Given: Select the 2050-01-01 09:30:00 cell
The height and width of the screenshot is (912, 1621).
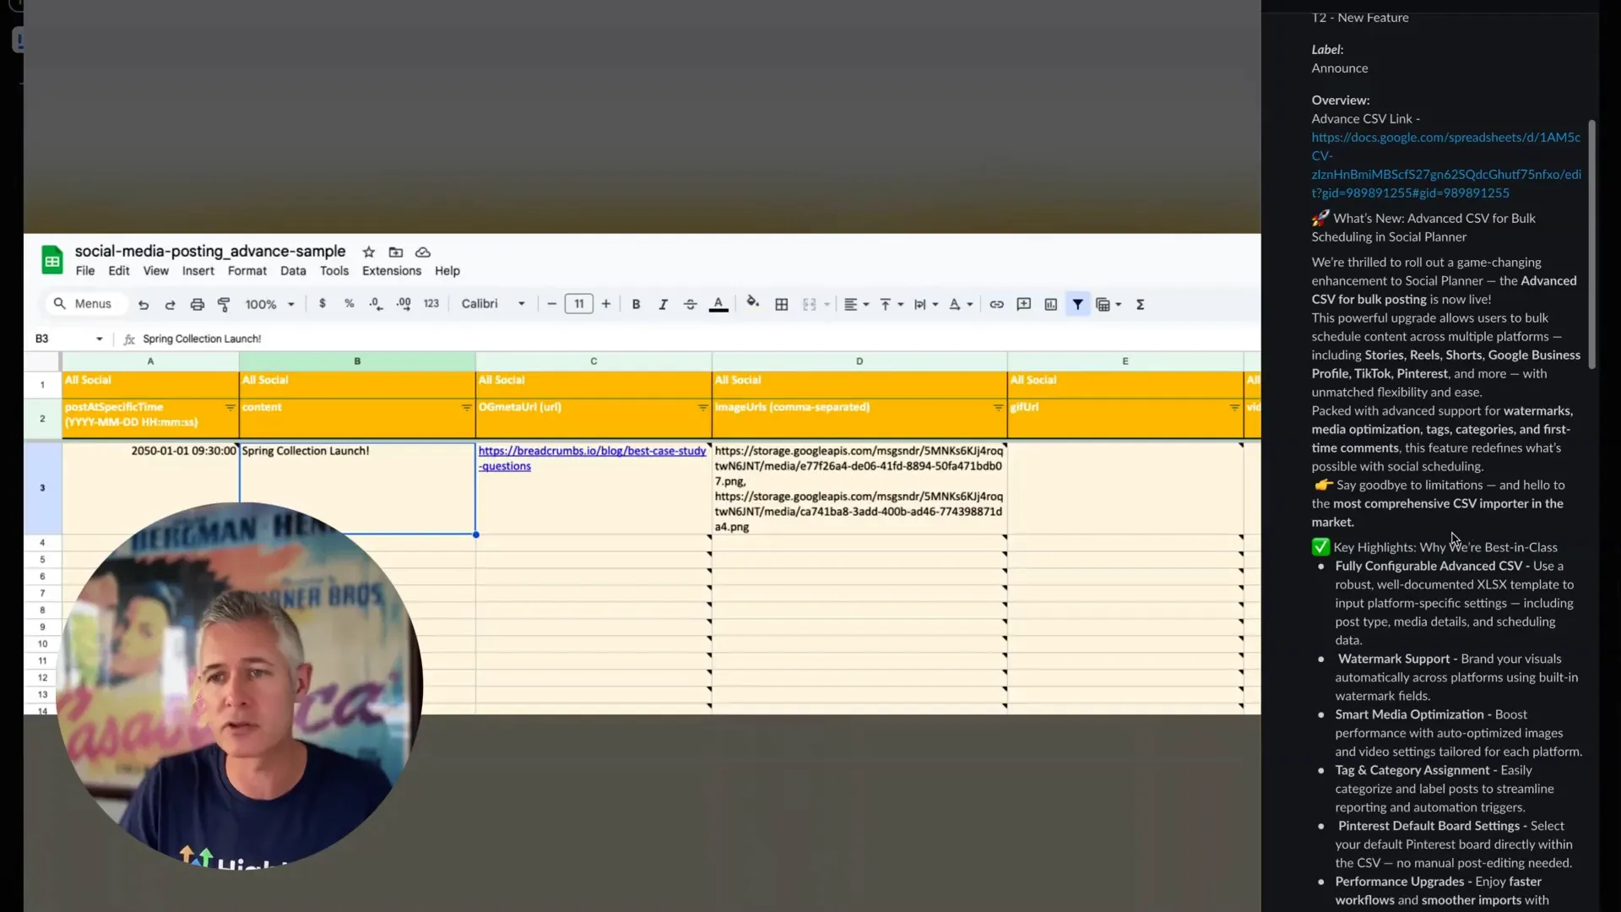Looking at the screenshot, I should point(150,488).
